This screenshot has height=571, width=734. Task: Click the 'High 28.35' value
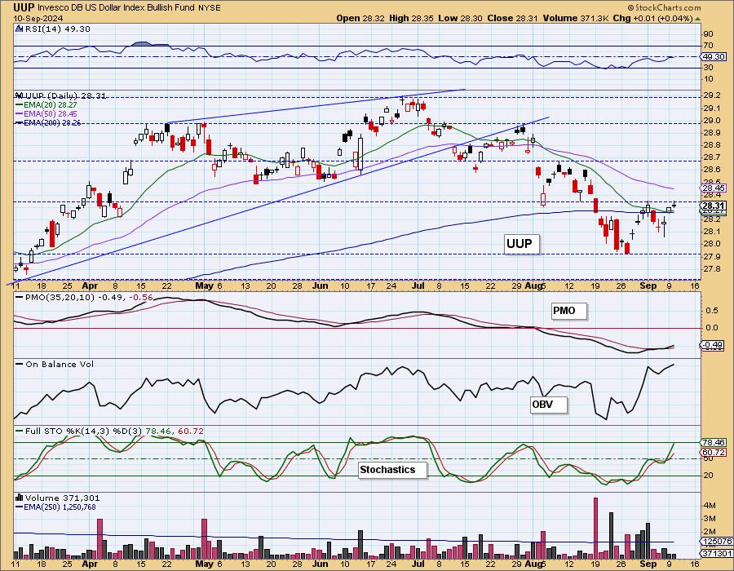coord(412,18)
